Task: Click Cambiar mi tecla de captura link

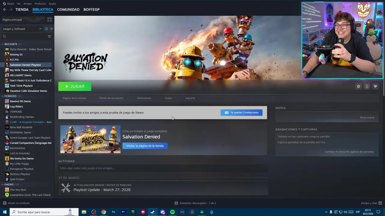Action: (349, 152)
